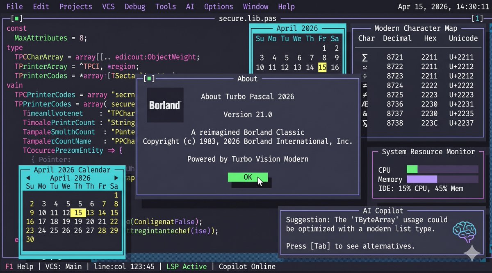Click the Hex column header in Character Map
Viewport: 492px width, 273px height.
[x=430, y=38]
